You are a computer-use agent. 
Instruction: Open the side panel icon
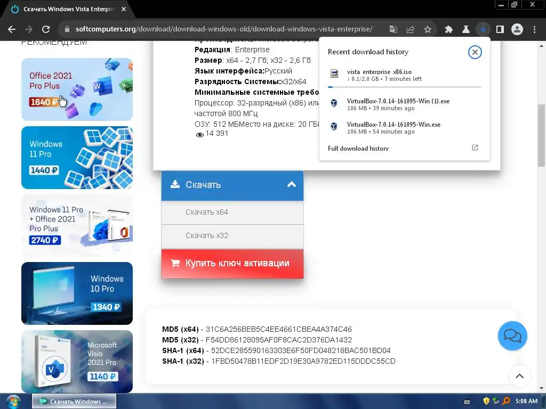tap(500, 29)
